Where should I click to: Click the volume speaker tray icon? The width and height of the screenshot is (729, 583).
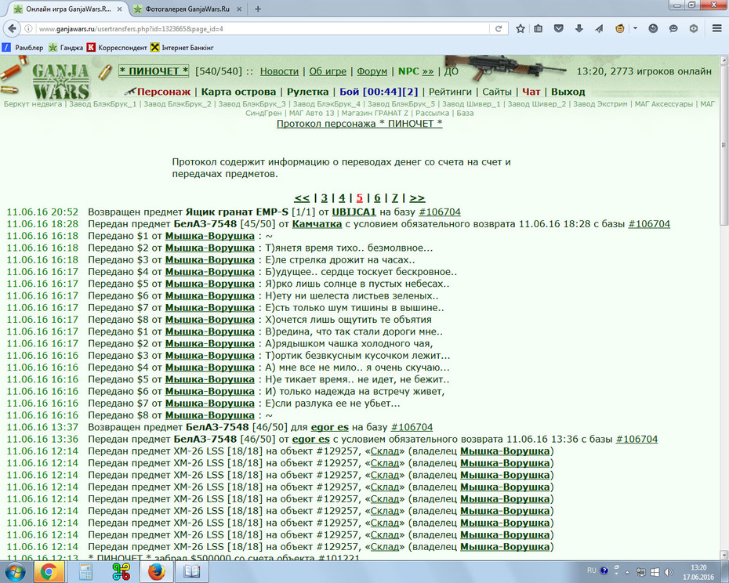(669, 572)
